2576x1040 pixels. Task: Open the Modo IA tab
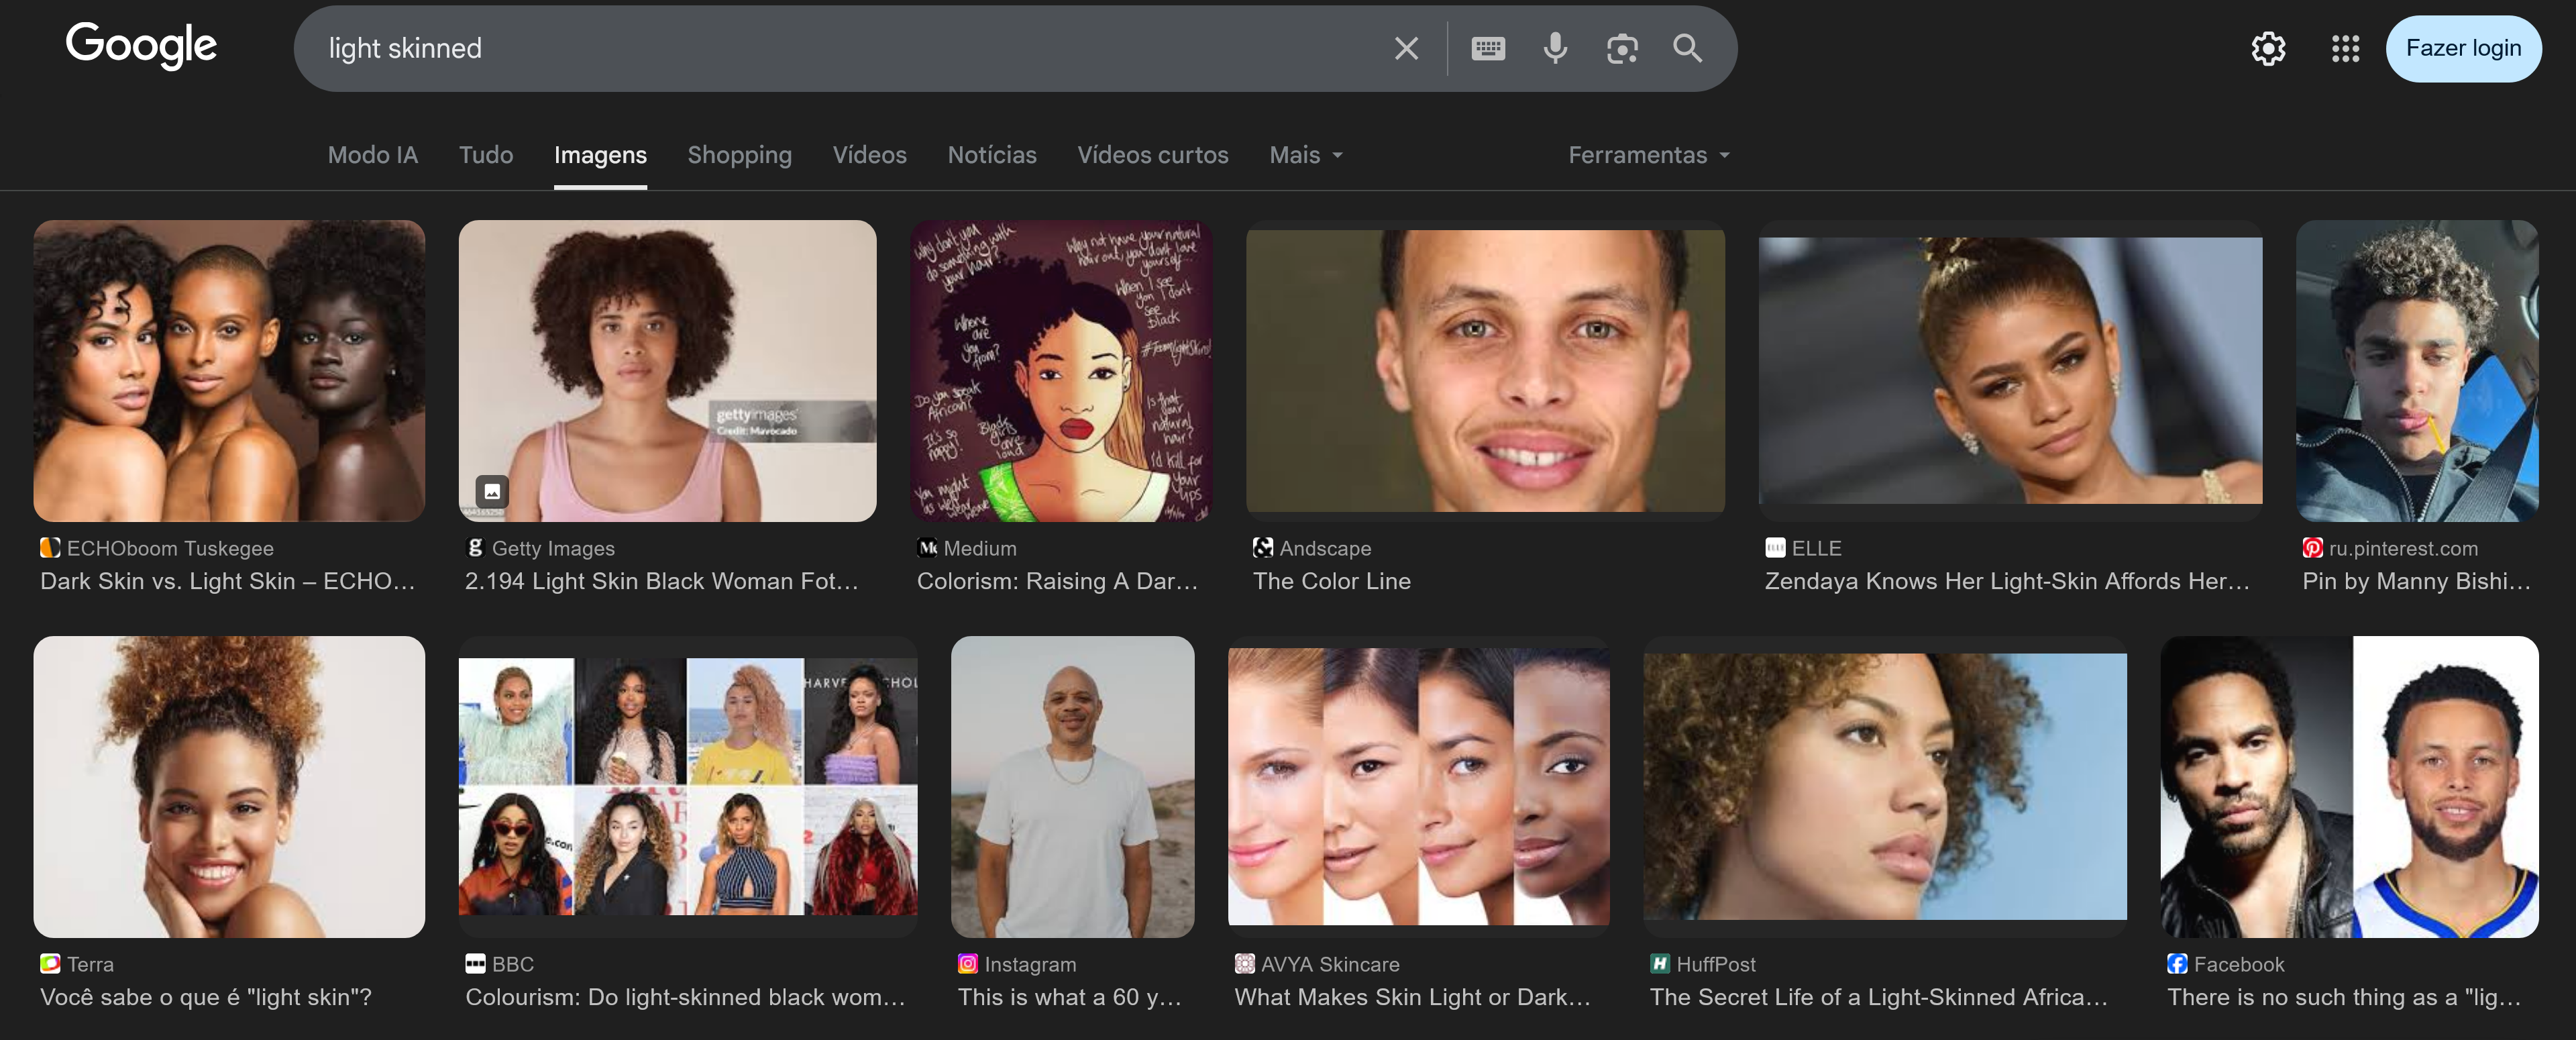pos(372,155)
